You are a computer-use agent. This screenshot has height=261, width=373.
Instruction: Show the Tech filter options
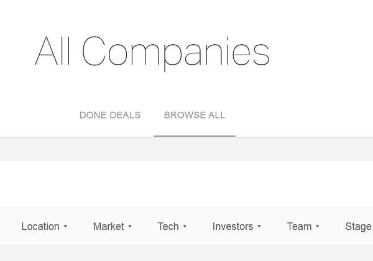click(172, 226)
